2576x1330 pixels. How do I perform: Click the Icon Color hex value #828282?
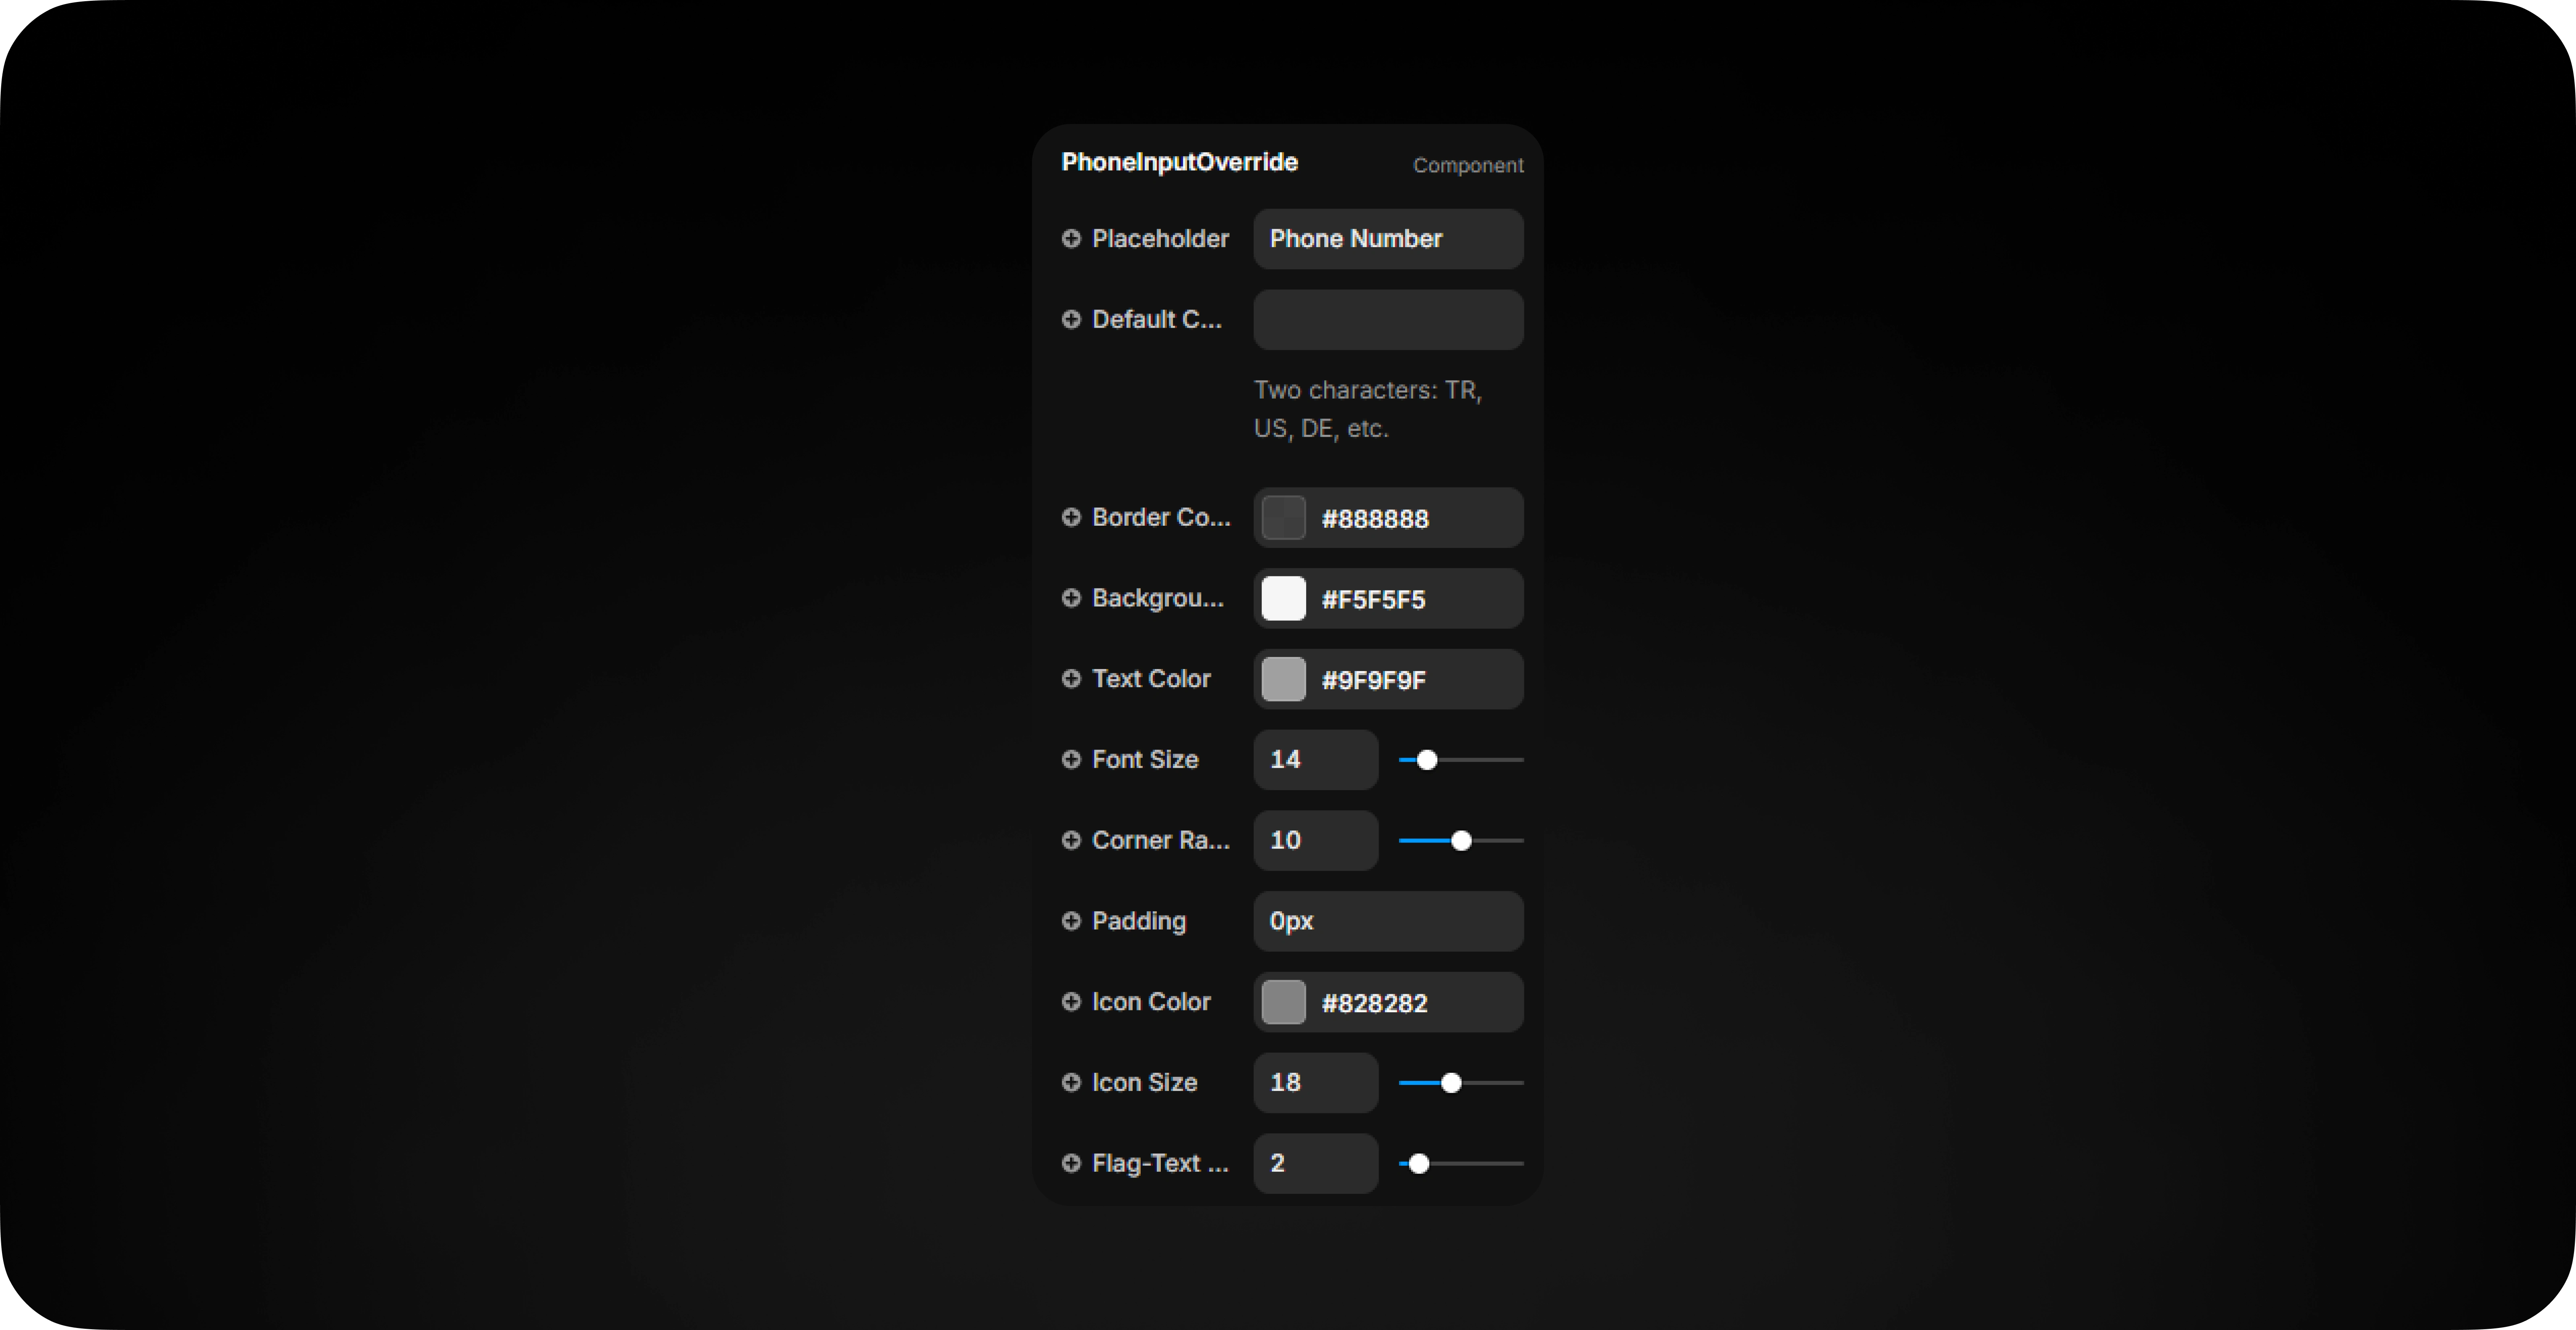pyautogui.click(x=1374, y=1003)
